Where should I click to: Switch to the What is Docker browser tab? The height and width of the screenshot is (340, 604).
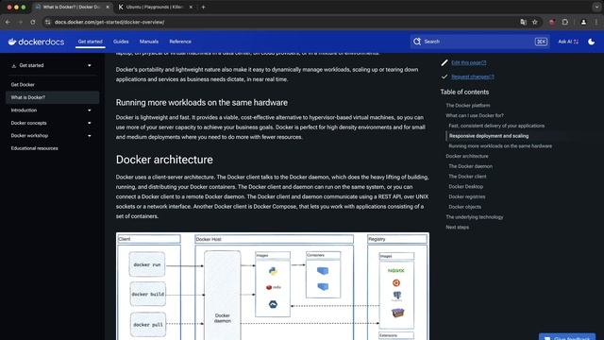click(72, 7)
